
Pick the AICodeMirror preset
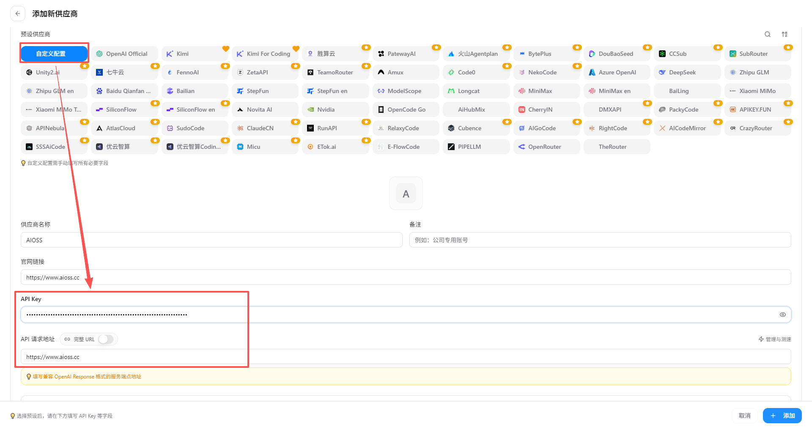point(687,128)
